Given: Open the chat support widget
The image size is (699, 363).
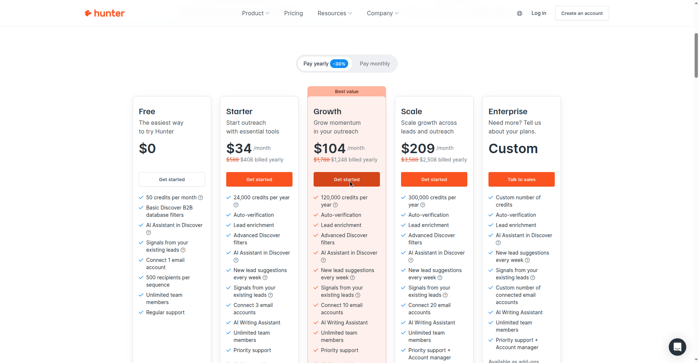Looking at the screenshot, I should 677,347.
